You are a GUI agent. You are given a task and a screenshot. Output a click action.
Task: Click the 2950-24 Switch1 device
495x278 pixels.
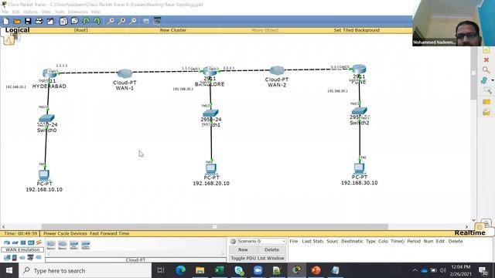[210, 114]
